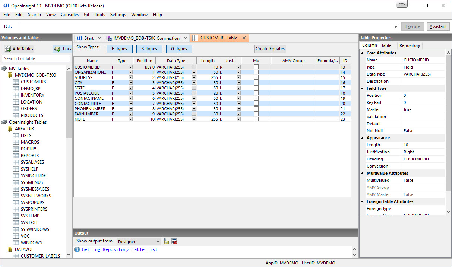Click the OpenInsight Tables drive icon
Screen dimensions: 452x267
click(x=4, y=122)
